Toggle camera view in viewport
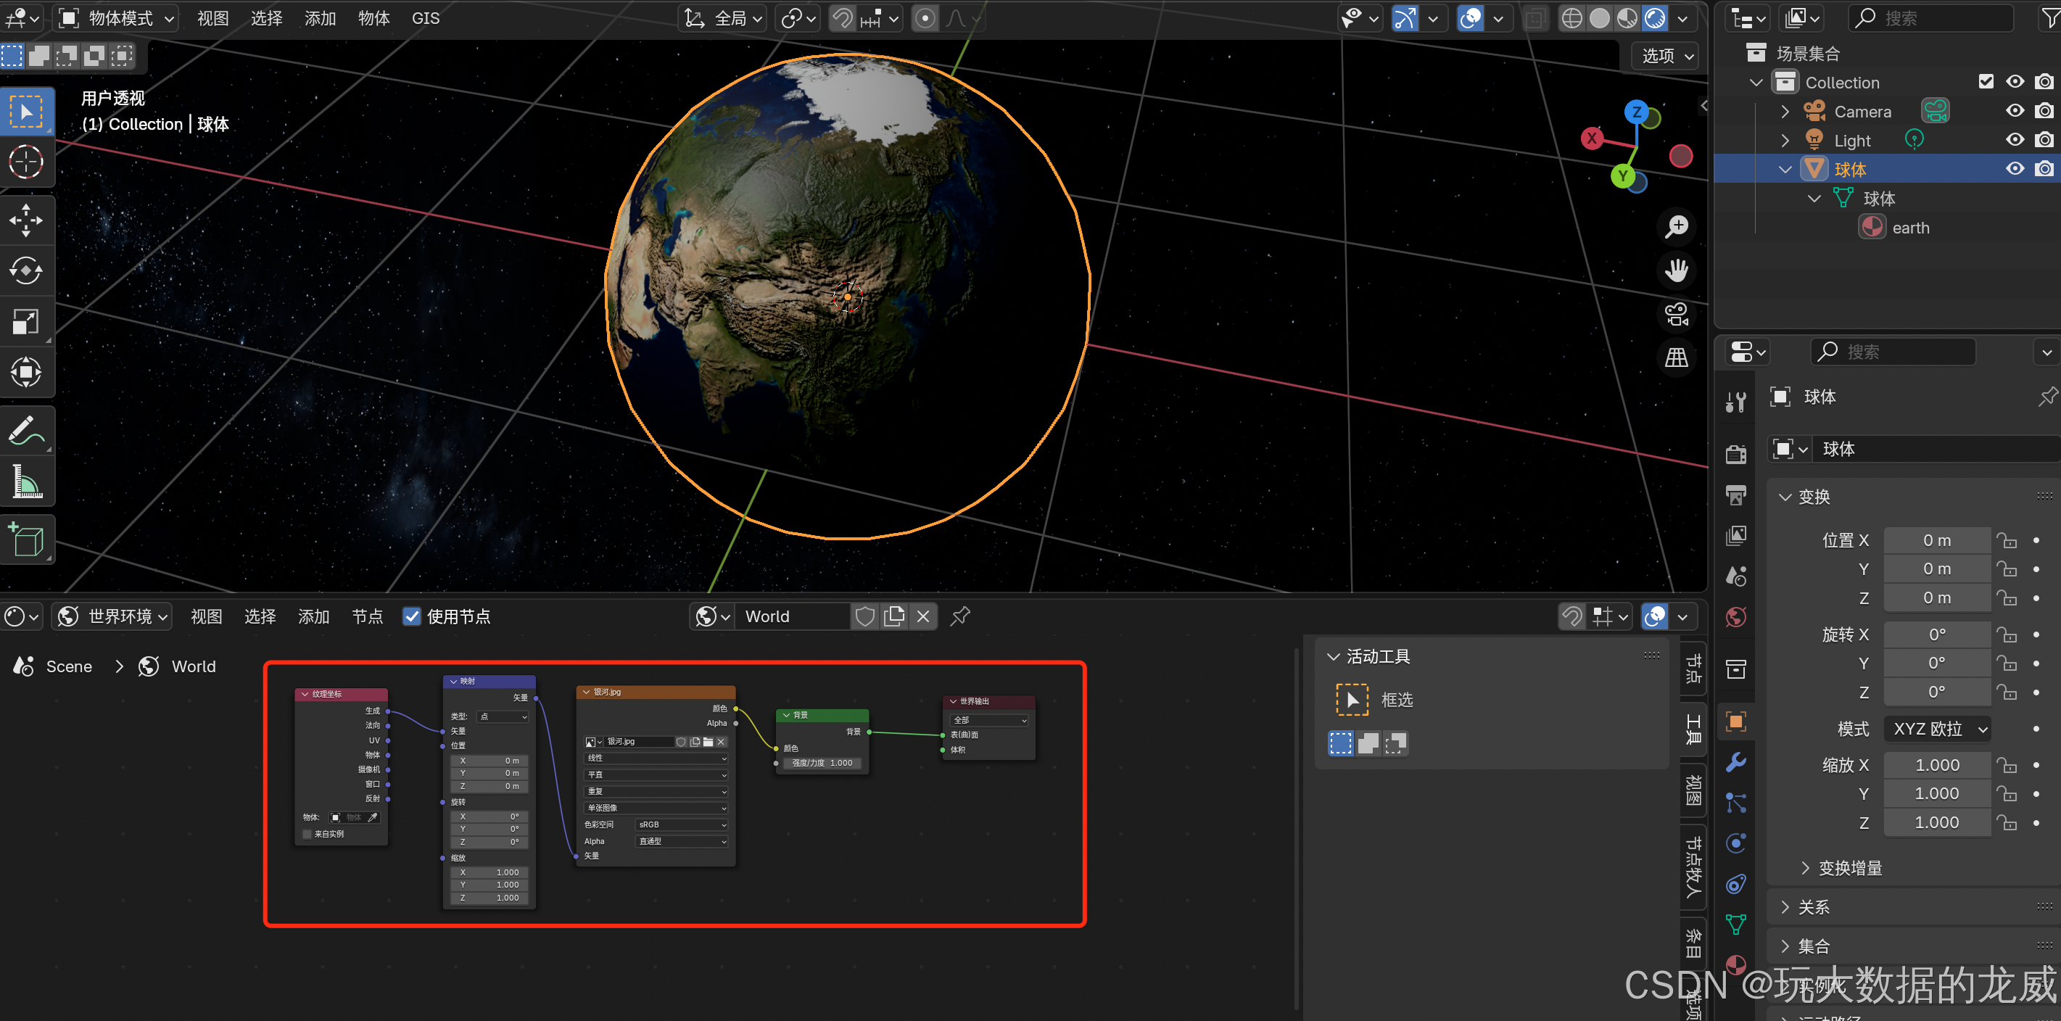 click(1676, 314)
